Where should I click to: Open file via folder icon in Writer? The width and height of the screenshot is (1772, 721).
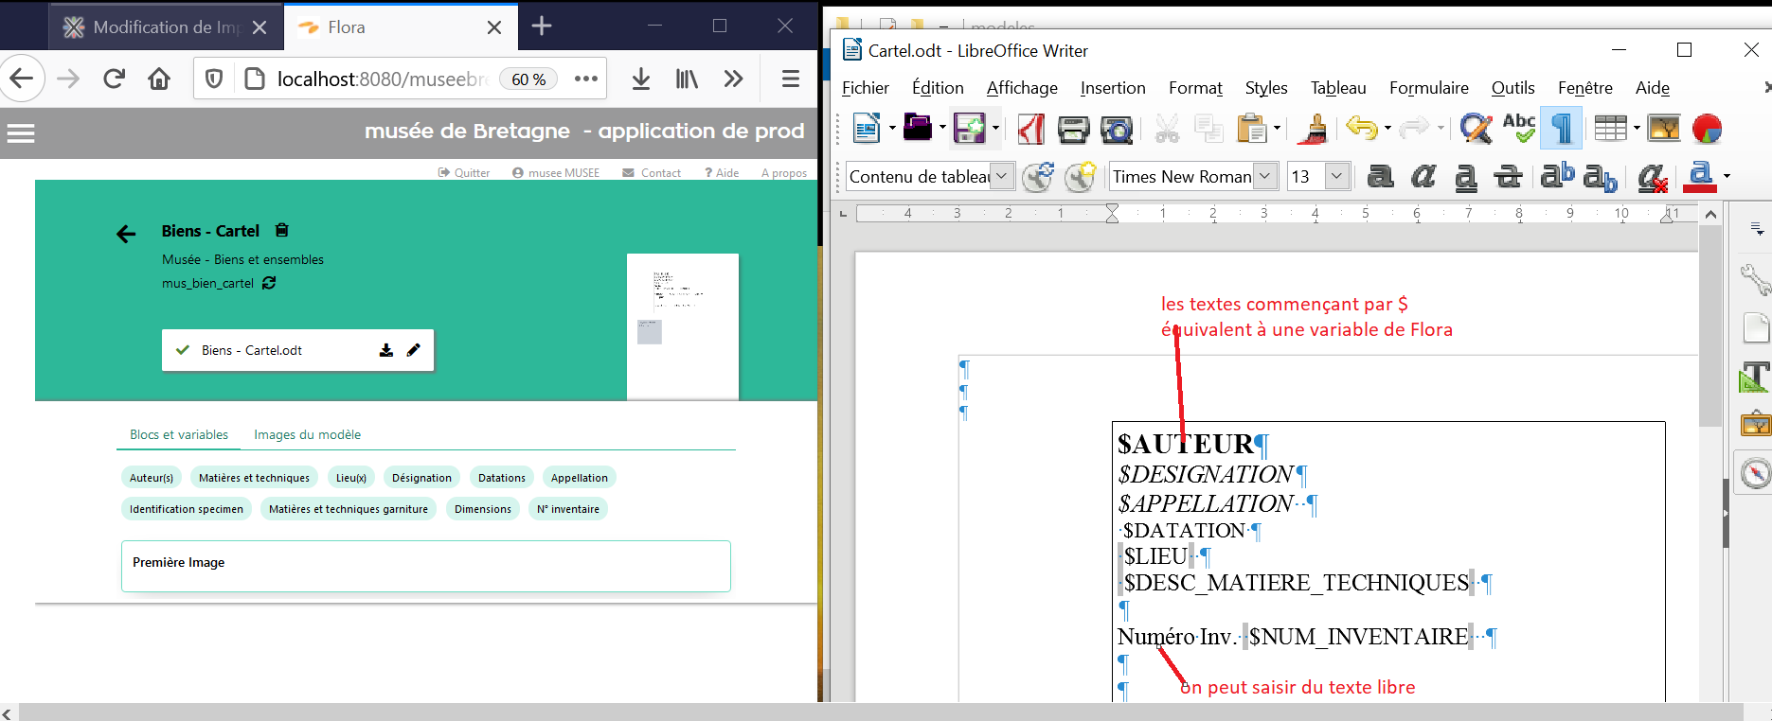(917, 128)
